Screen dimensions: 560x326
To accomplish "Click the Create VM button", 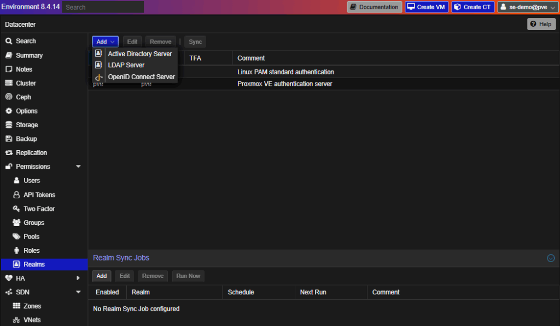I will (426, 7).
